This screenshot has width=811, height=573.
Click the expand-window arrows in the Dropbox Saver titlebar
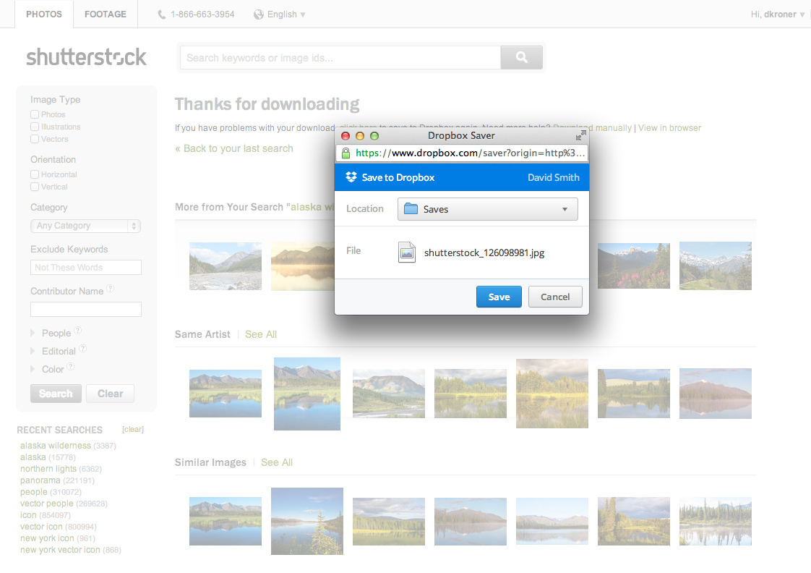tap(580, 135)
